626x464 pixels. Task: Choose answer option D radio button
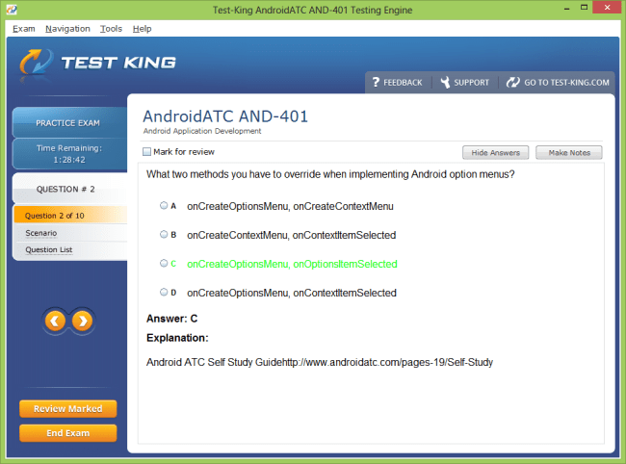coord(164,292)
